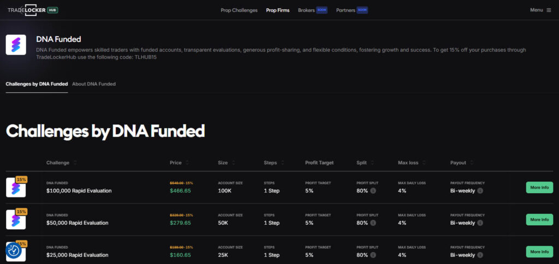Open the cookie consent badge icon

tap(14, 250)
